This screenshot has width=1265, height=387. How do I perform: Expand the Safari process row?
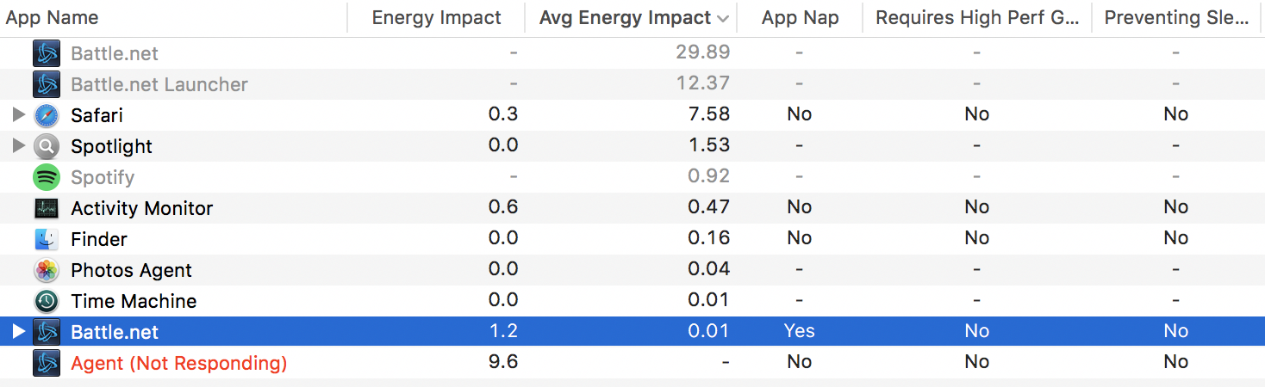tap(19, 115)
